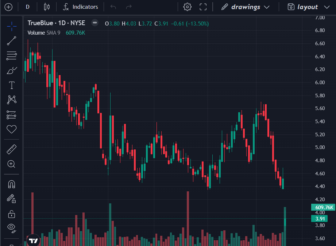Image resolution: width=336 pixels, height=246 pixels.
Task: Toggle magnet mode snapping
Action: (12, 184)
